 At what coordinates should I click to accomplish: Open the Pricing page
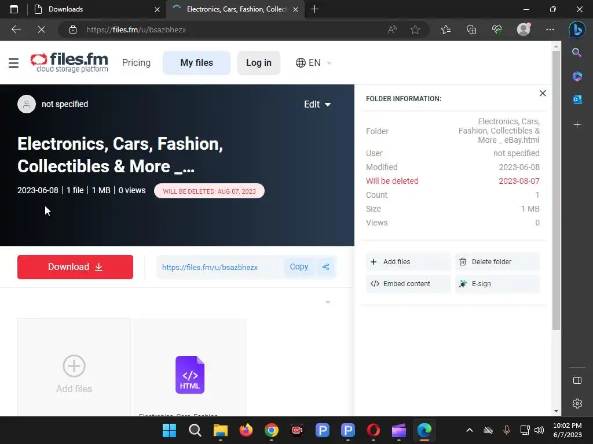coord(136,62)
